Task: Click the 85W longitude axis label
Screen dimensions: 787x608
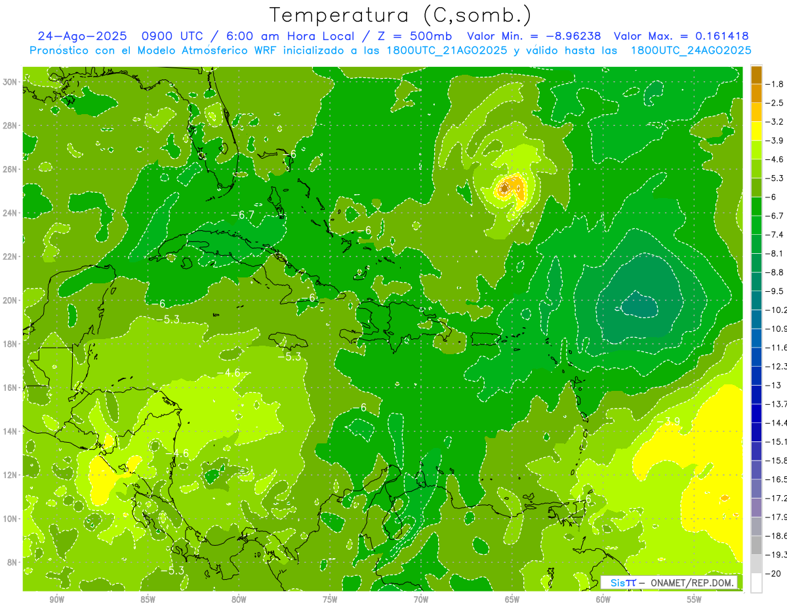Action: [x=148, y=599]
